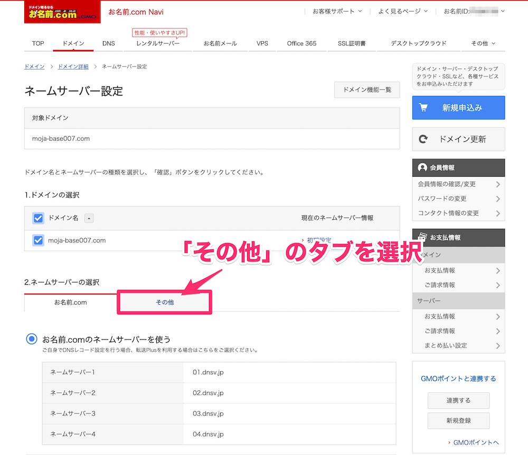This screenshot has height=455, width=528.
Task: Click the お名前.com GMO logo
Action: (62, 12)
